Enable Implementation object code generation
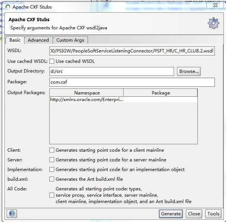Image resolution: width=226 pixels, height=222 pixels. (x=52, y=170)
